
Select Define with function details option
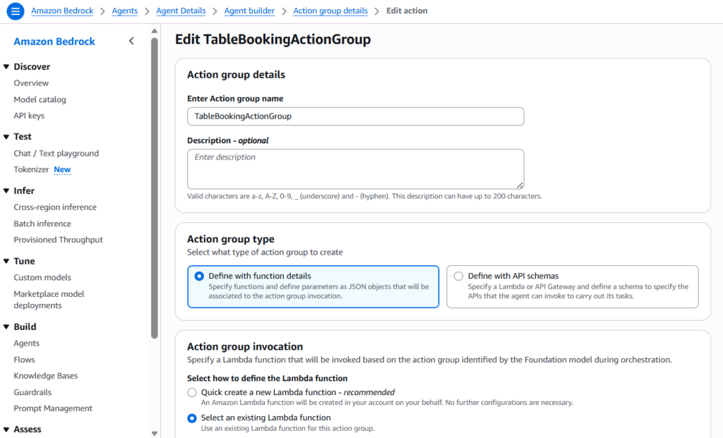point(199,276)
